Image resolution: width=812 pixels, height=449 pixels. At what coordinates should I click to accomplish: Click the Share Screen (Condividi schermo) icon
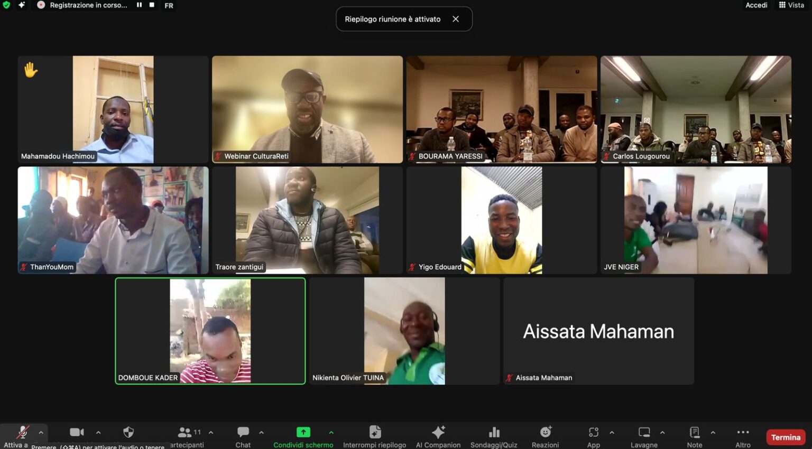[x=303, y=433]
